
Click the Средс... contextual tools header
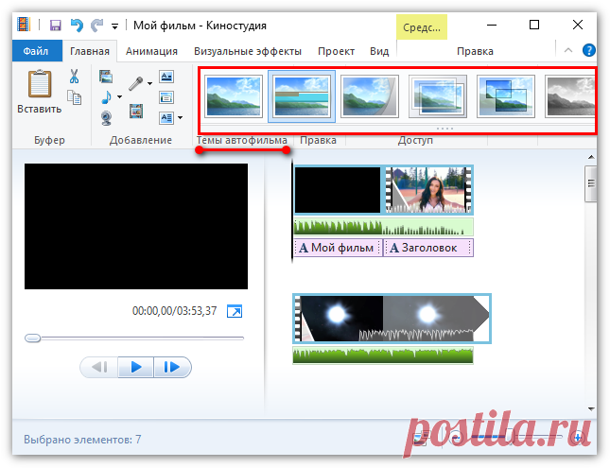tap(422, 27)
